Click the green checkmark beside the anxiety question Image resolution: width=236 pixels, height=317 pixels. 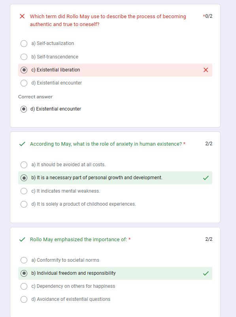pos(22,144)
